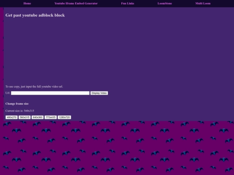Set frame size to 480x270
The width and height of the screenshot is (234, 175).
point(12,117)
